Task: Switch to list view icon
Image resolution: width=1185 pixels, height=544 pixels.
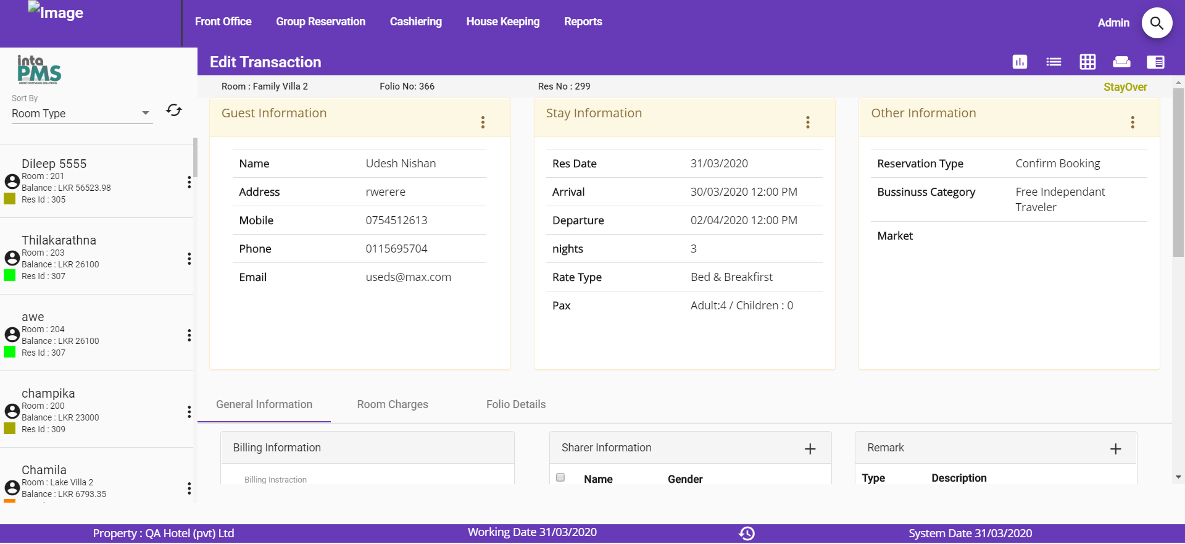Action: 1054,62
